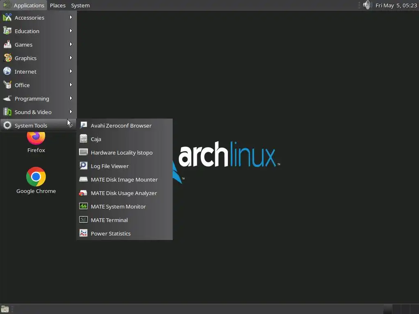Select the Internet category label
419x314 pixels.
tap(25, 72)
